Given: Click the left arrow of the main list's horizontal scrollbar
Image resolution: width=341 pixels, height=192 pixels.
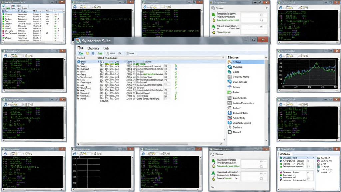Looking at the screenshot, I should pyautogui.click(x=79, y=144).
